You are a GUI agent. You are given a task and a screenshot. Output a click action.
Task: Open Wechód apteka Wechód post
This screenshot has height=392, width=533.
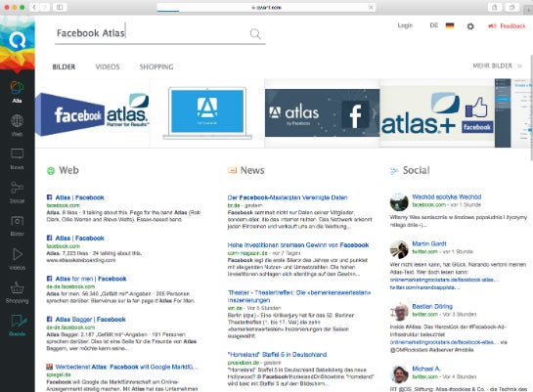446,196
